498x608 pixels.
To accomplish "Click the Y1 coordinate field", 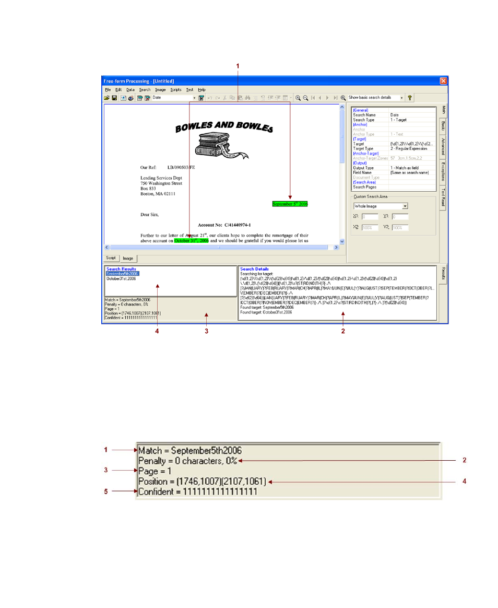I will click(400, 217).
